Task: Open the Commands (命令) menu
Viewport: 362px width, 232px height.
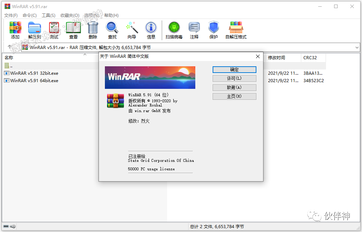Action: click(x=30, y=16)
